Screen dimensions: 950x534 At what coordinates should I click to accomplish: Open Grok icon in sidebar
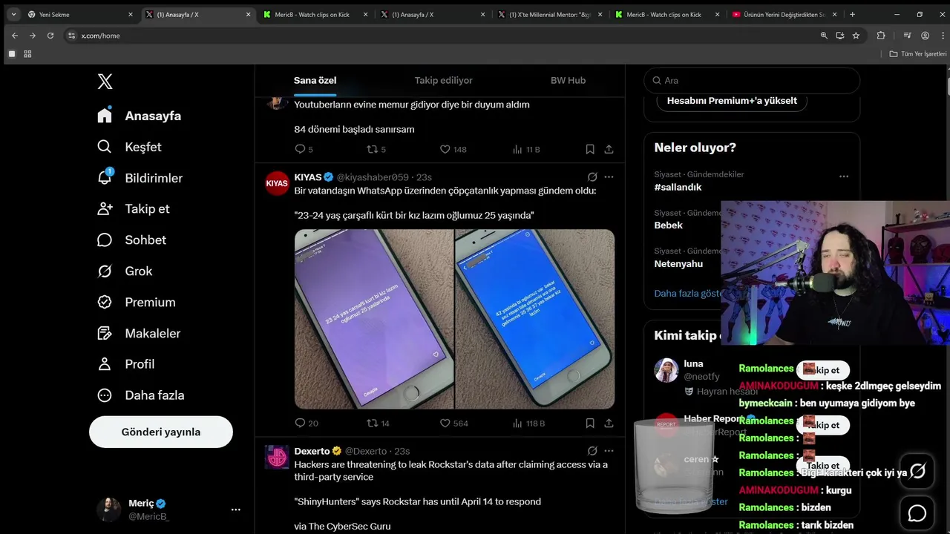click(x=105, y=271)
